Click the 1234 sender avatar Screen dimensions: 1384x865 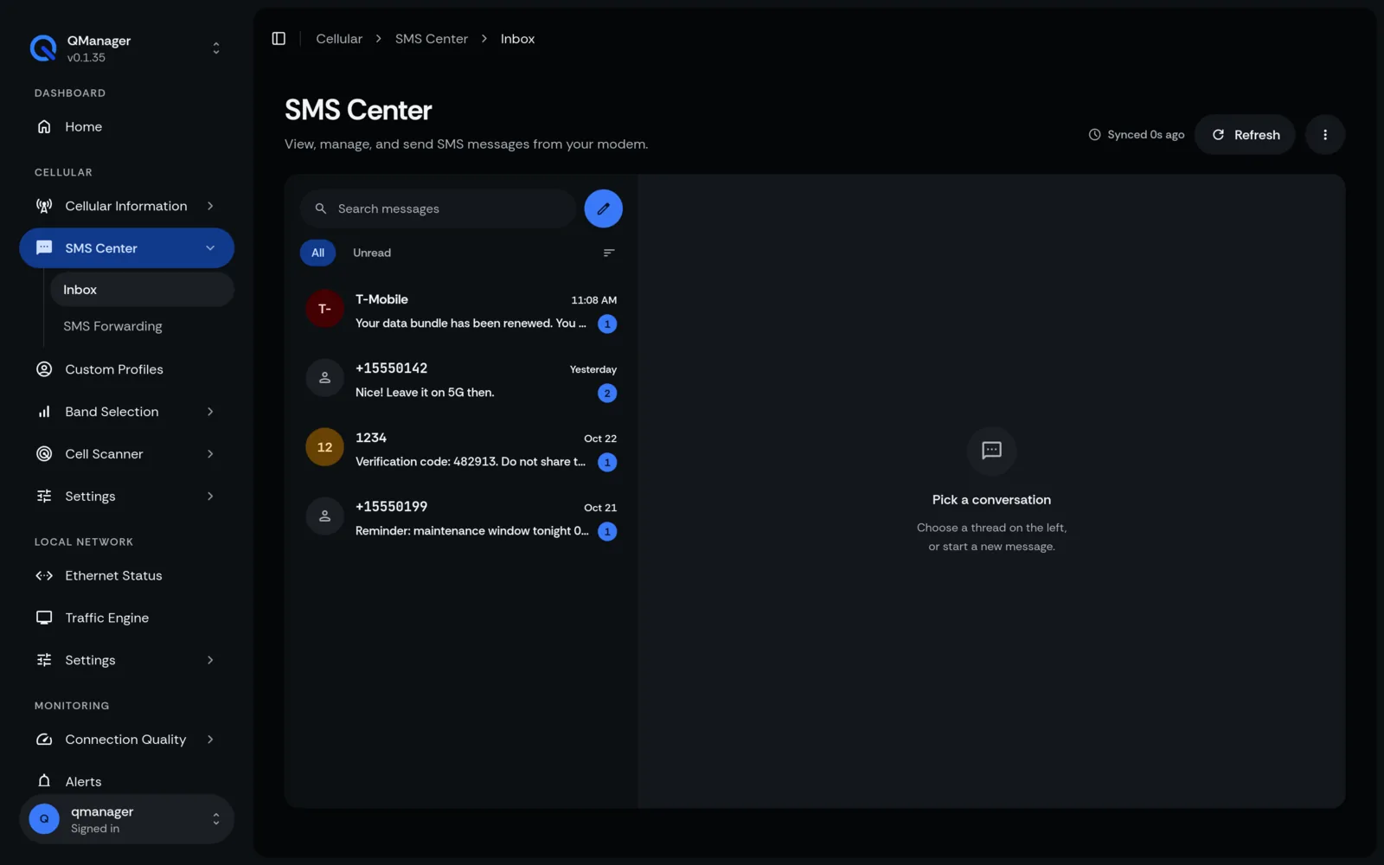point(324,447)
